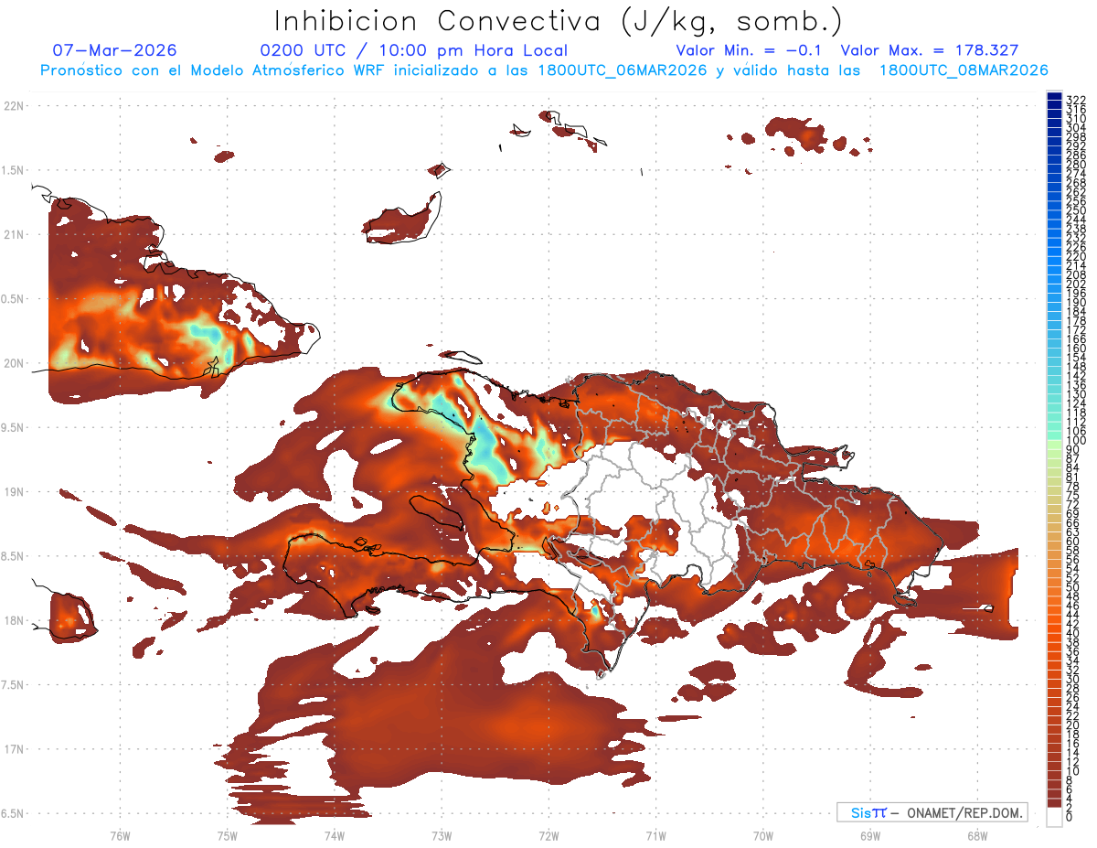1097x848 pixels.
Task: Click the colorbar value "250"
Action: point(1076,210)
